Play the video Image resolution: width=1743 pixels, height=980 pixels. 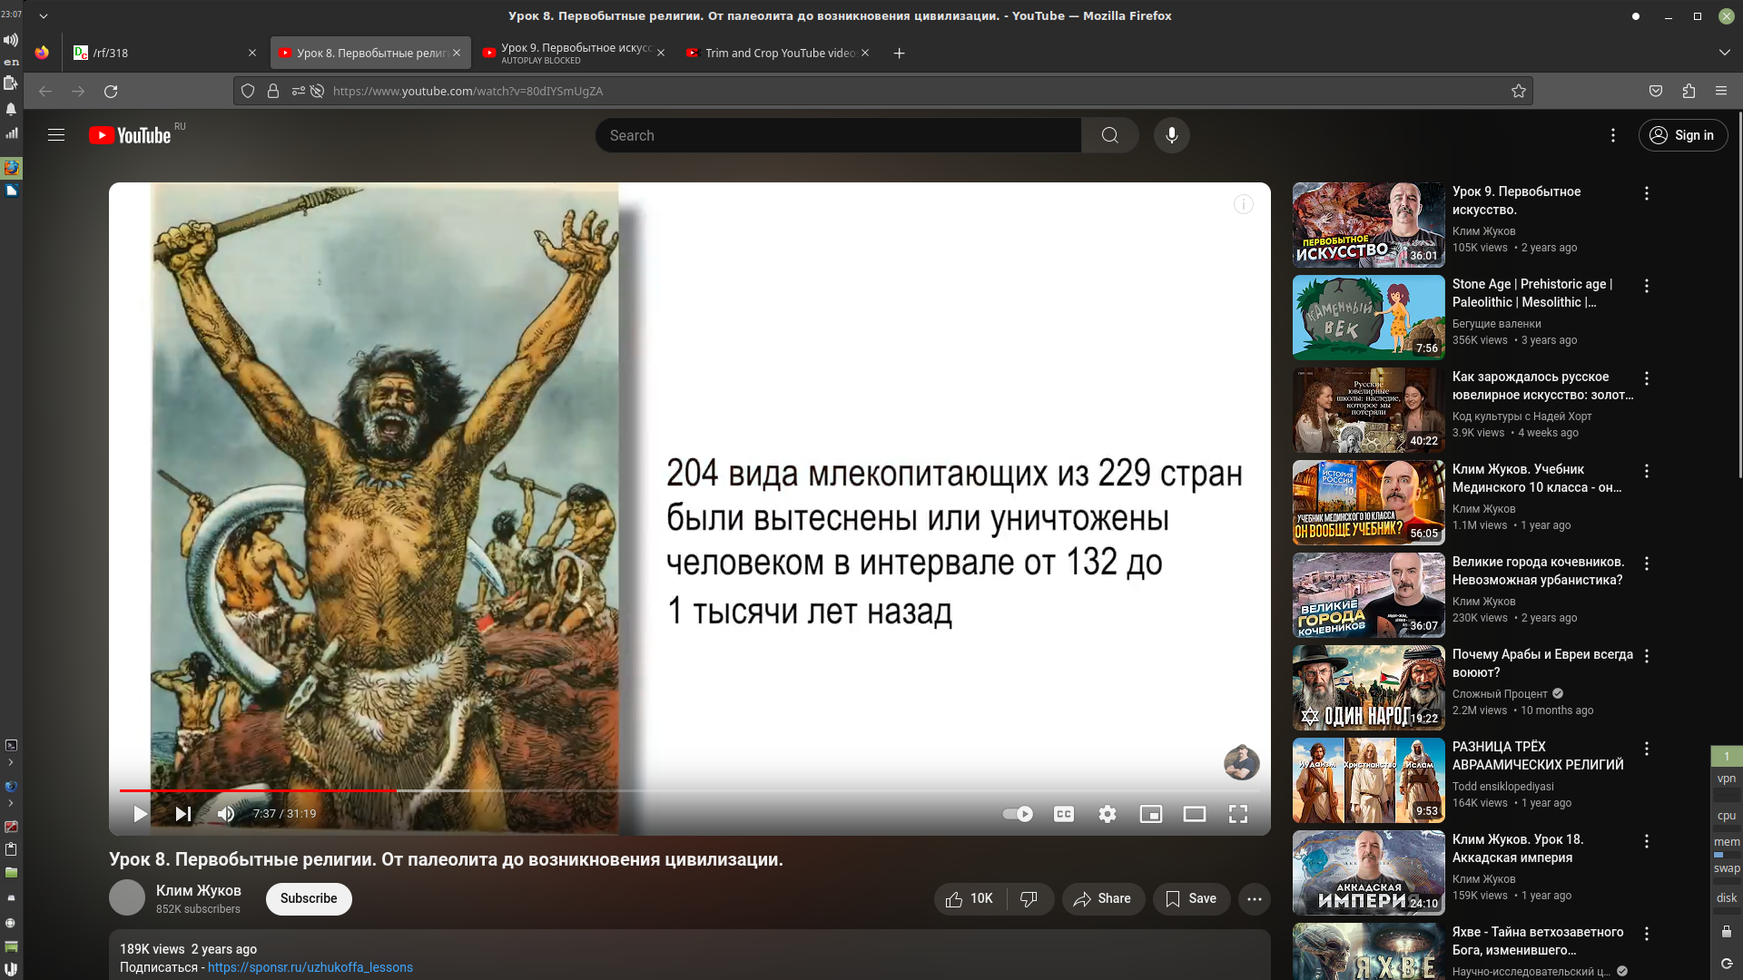tap(140, 814)
